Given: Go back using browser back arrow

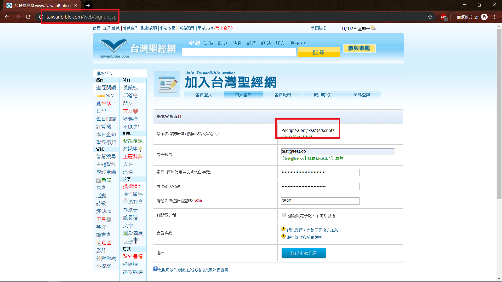Looking at the screenshot, I should pos(7,17).
